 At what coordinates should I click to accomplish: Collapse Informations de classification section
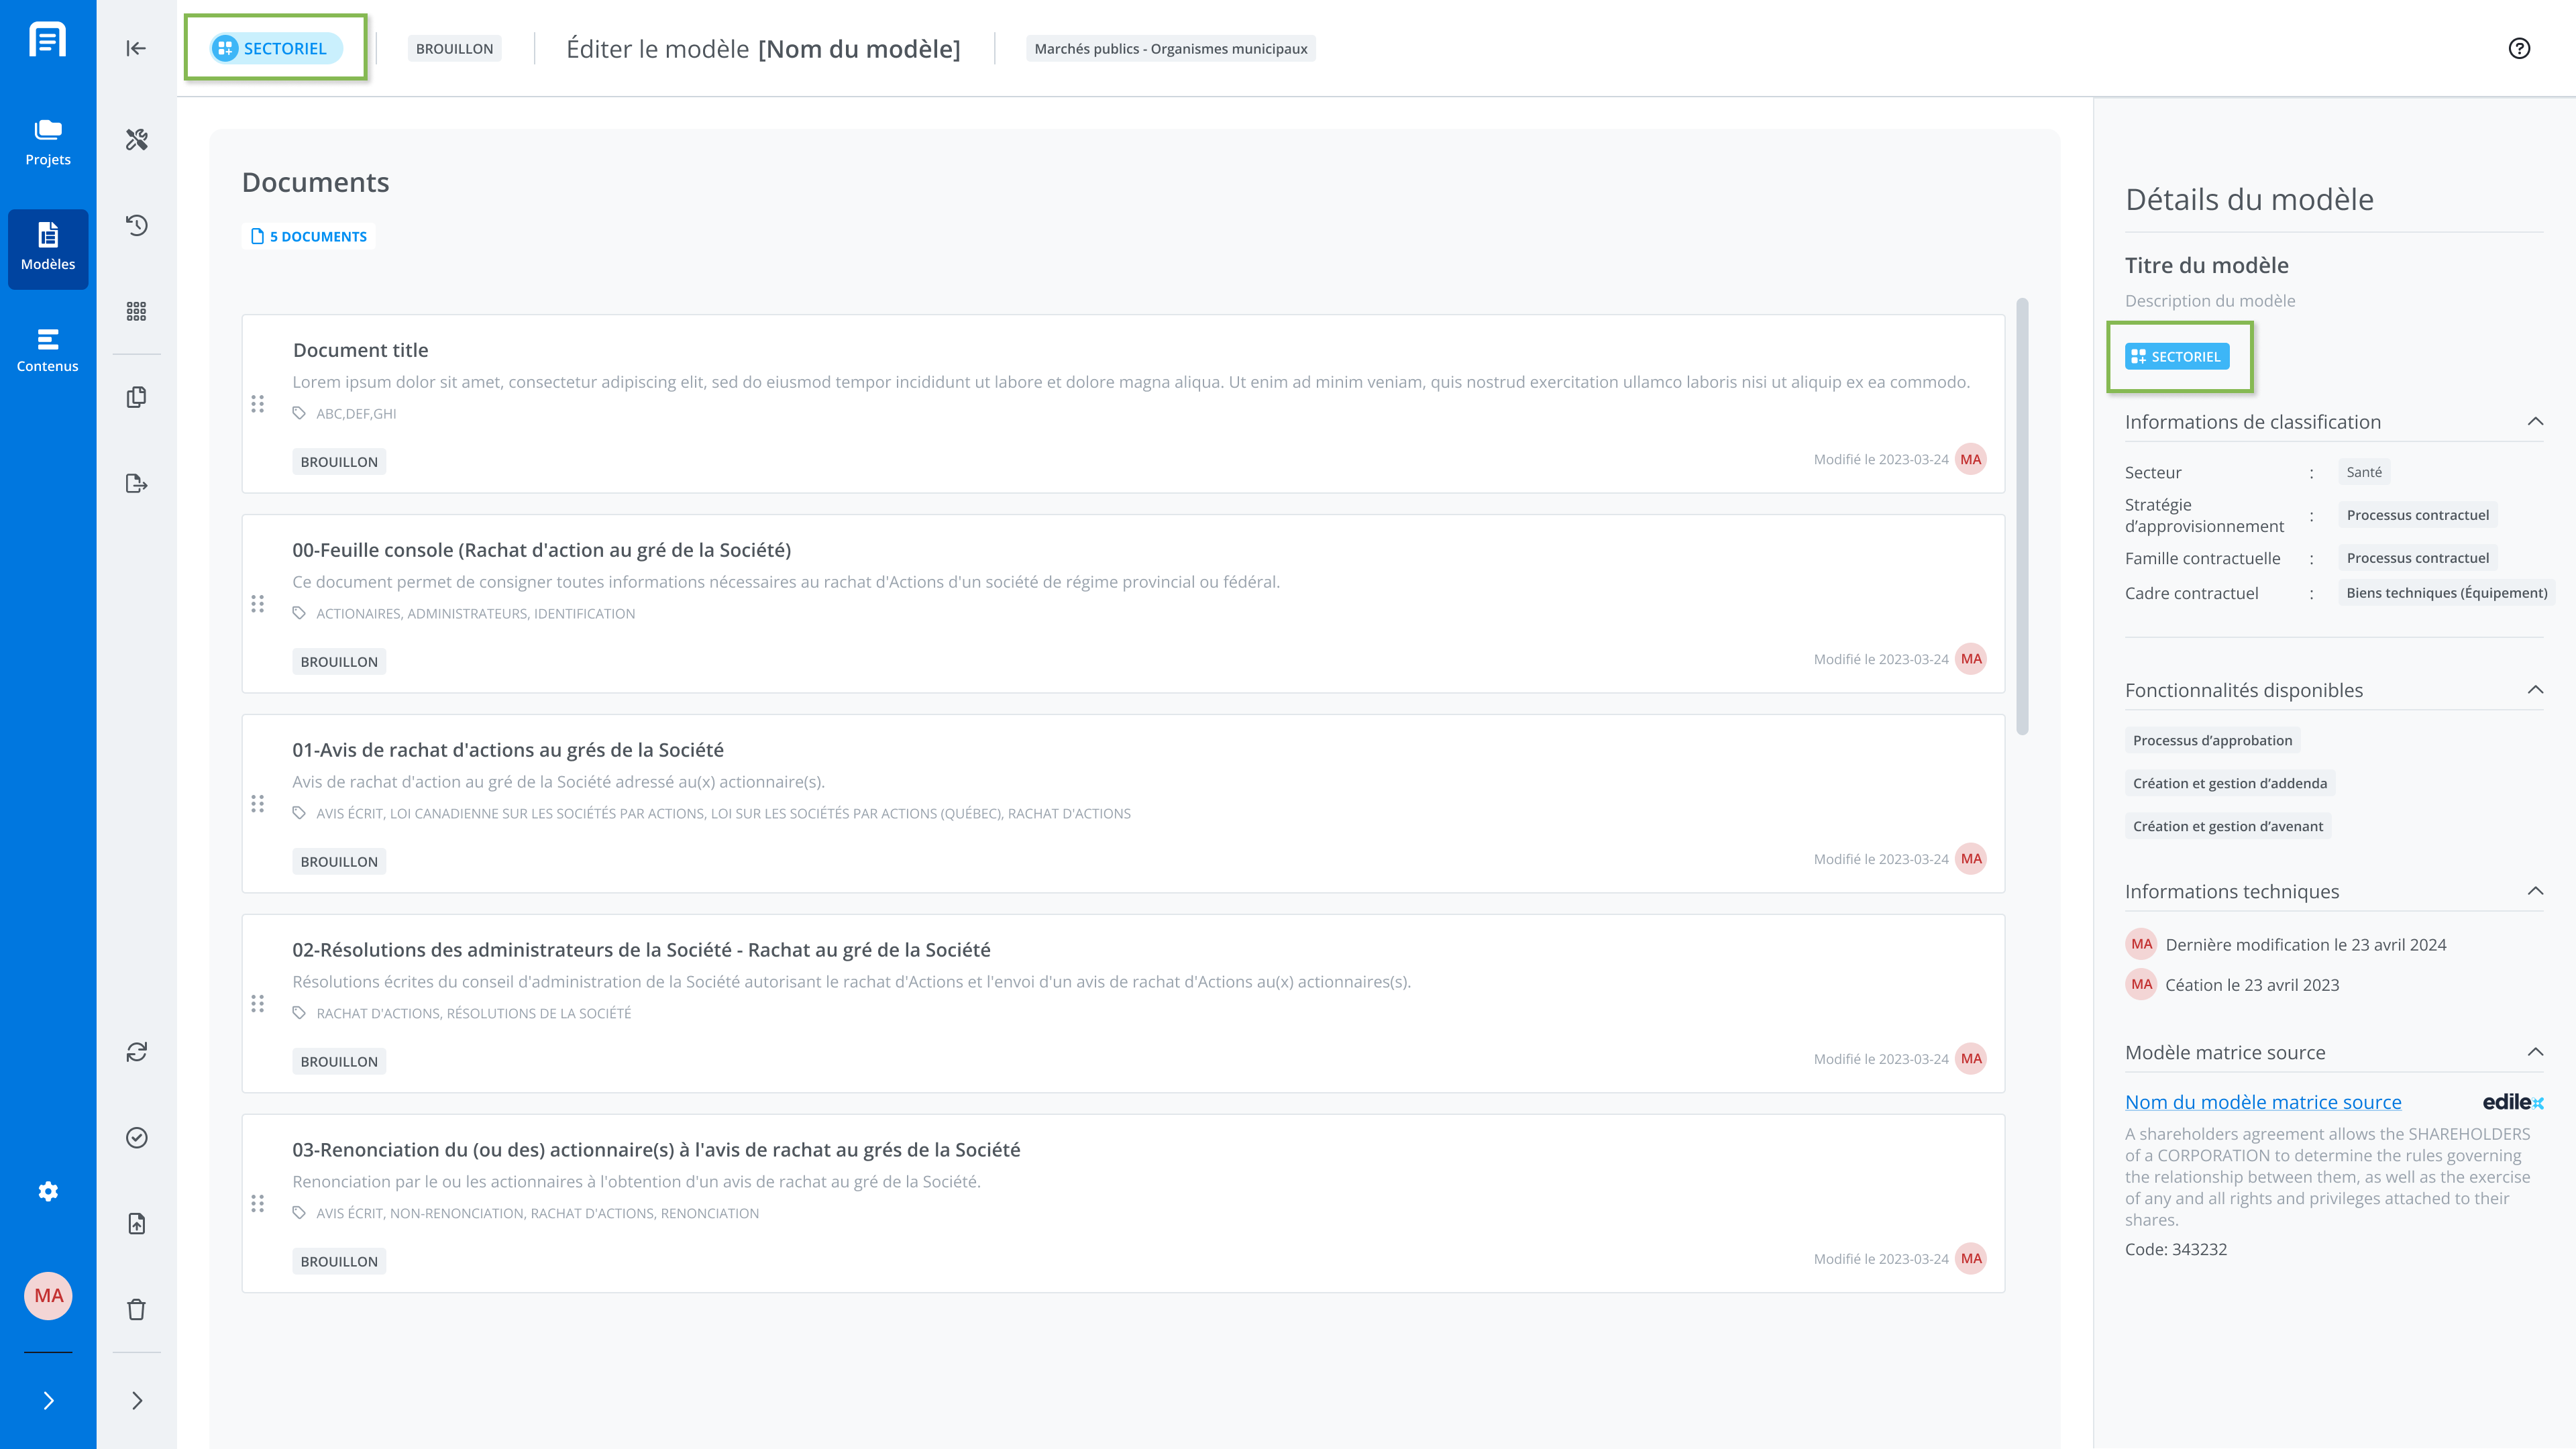pyautogui.click(x=2535, y=422)
